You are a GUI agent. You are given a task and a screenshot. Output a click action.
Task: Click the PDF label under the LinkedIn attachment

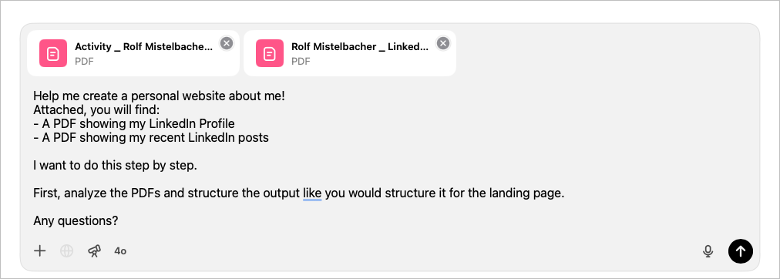301,61
